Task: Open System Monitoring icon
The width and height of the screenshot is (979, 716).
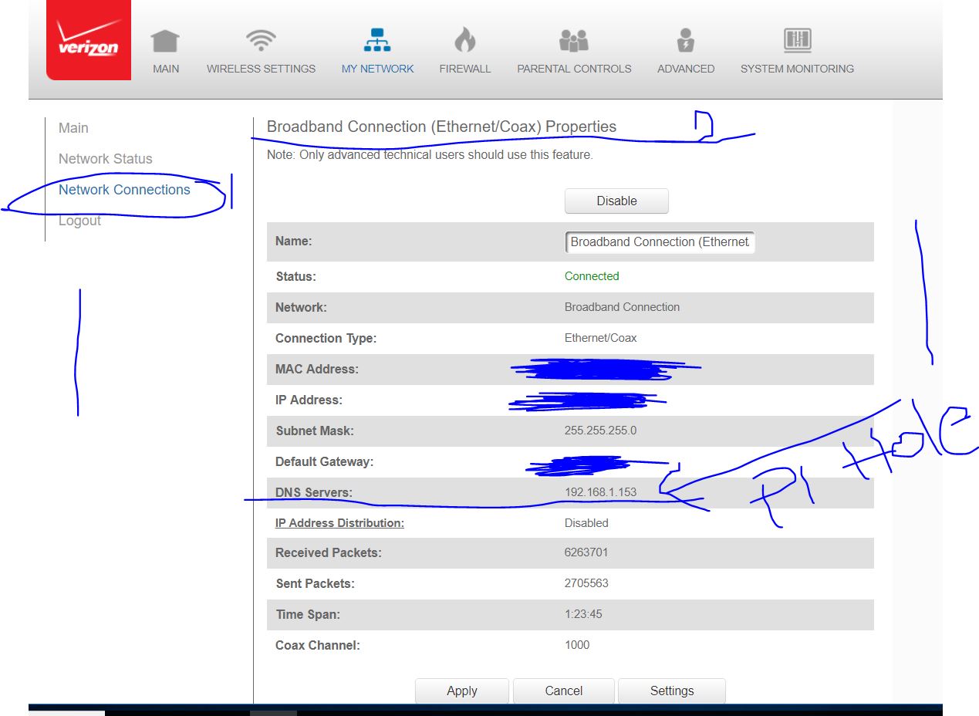Action: 797,40
